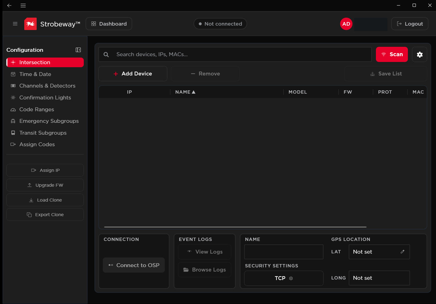Click the Assign IP button

[45, 170]
